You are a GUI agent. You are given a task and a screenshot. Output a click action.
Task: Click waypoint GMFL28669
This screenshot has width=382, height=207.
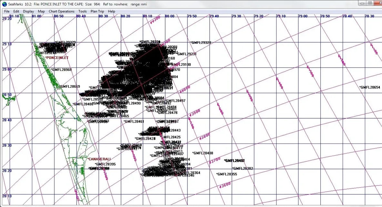click(x=69, y=86)
